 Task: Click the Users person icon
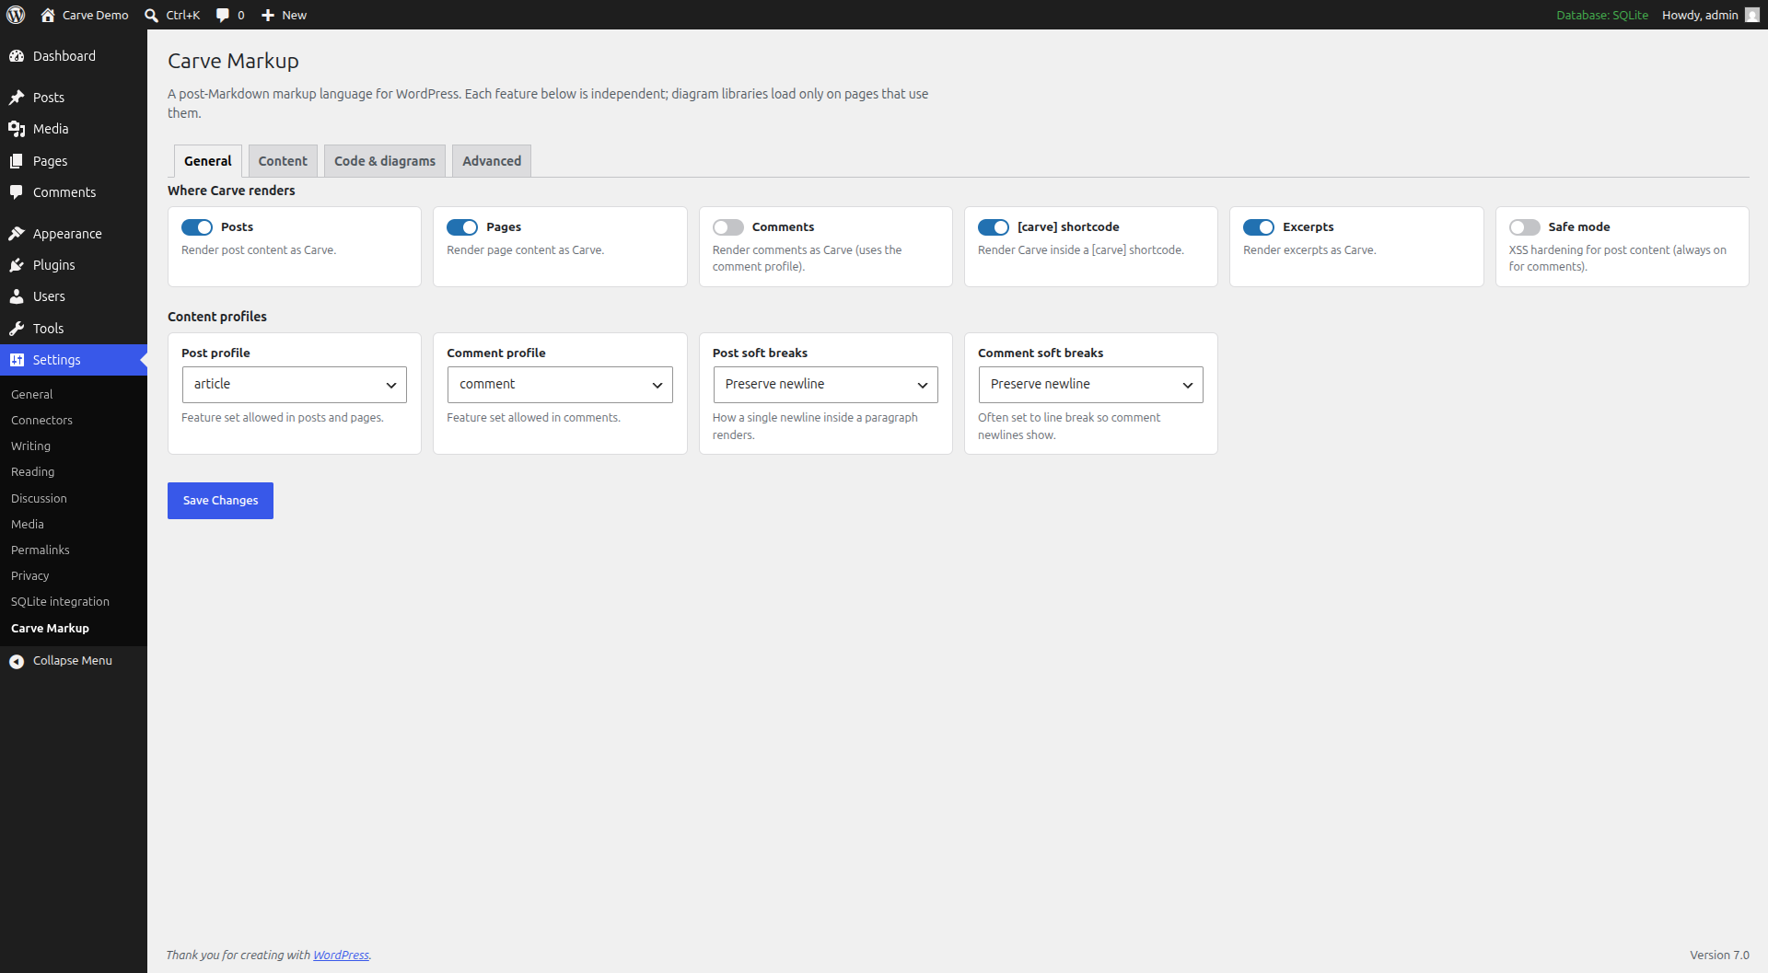pos(17,296)
